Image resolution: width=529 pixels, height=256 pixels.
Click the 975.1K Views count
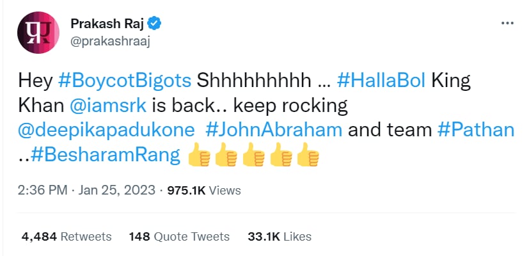[x=204, y=191]
